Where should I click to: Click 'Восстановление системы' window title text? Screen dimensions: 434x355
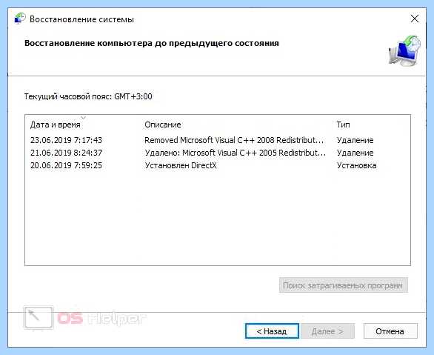coord(81,19)
